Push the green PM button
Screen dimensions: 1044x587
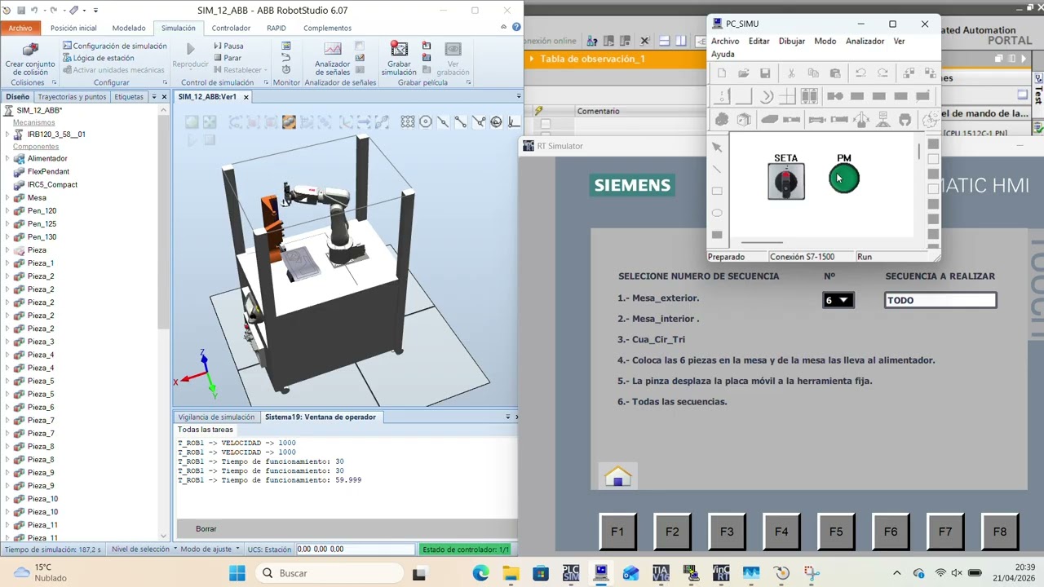[x=844, y=179]
